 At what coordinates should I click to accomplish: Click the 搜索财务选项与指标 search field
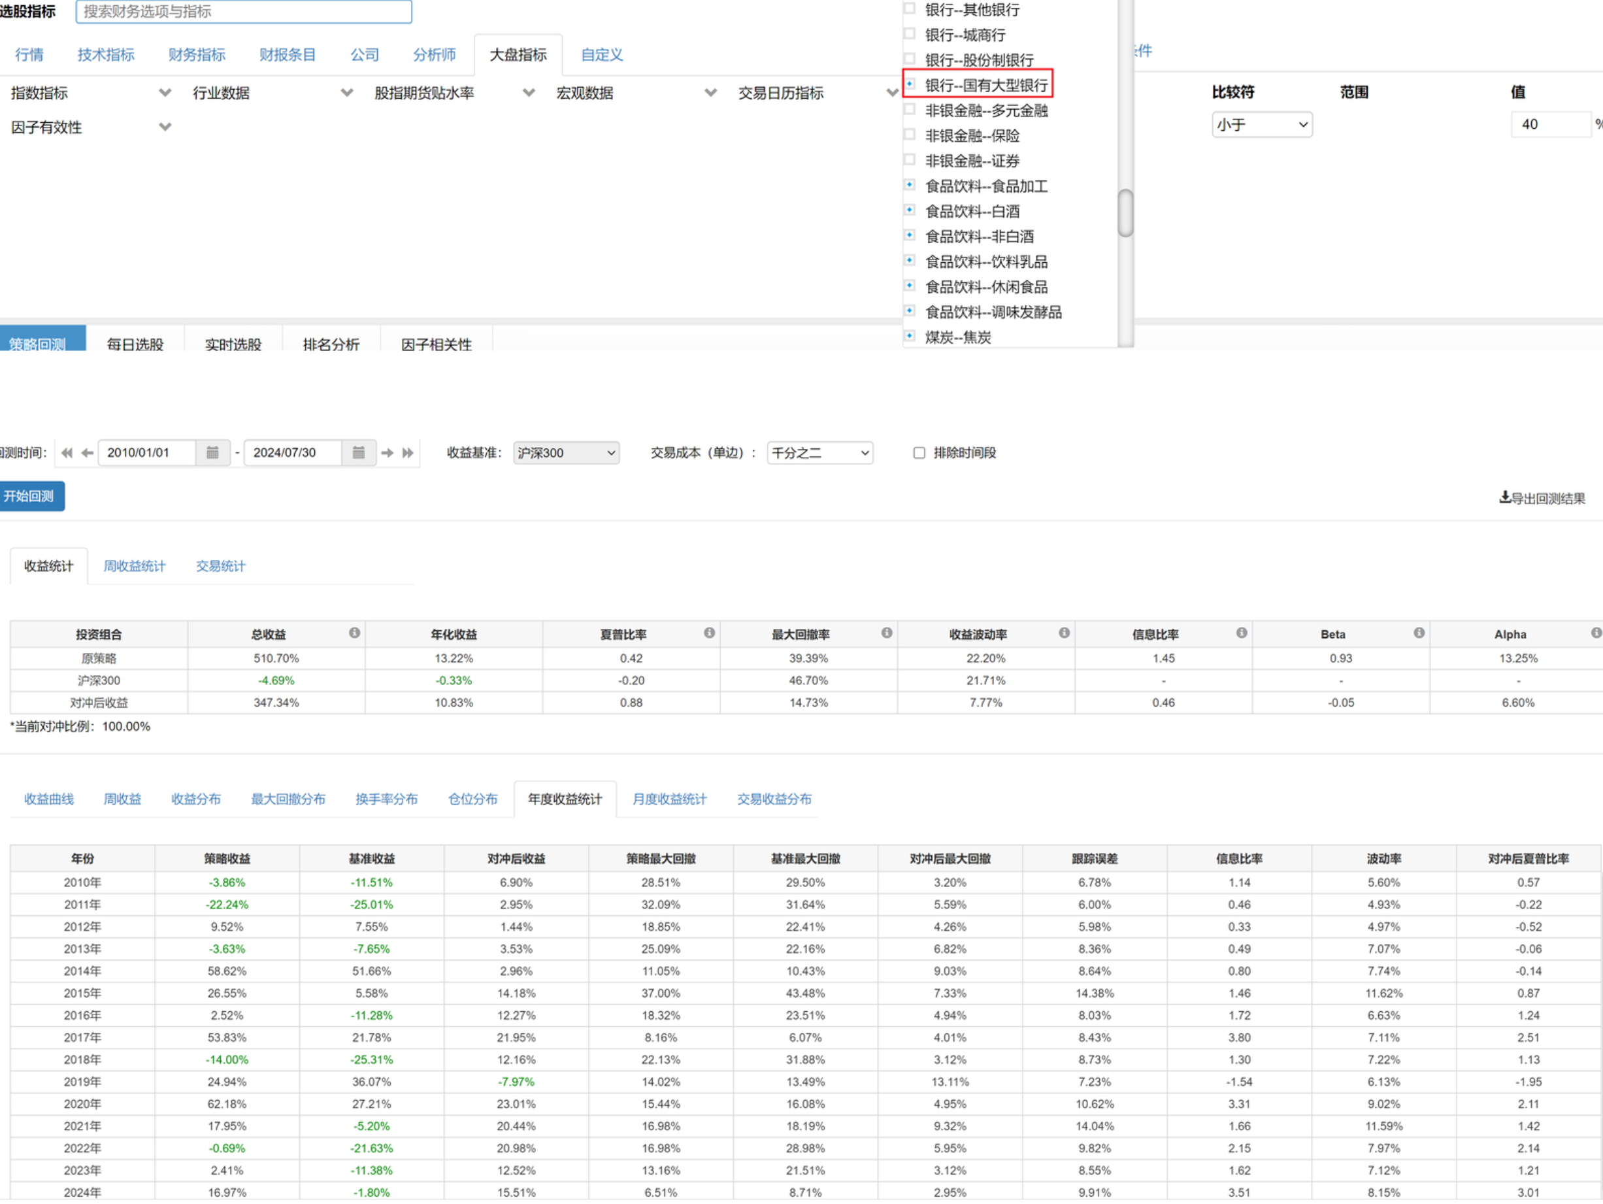pyautogui.click(x=244, y=12)
